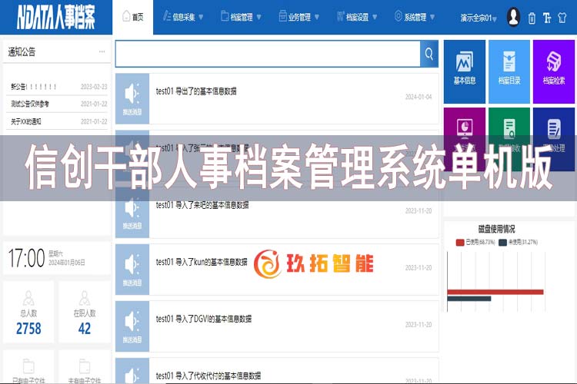
Task: Expand the 业务管理 menu
Action: point(299,17)
